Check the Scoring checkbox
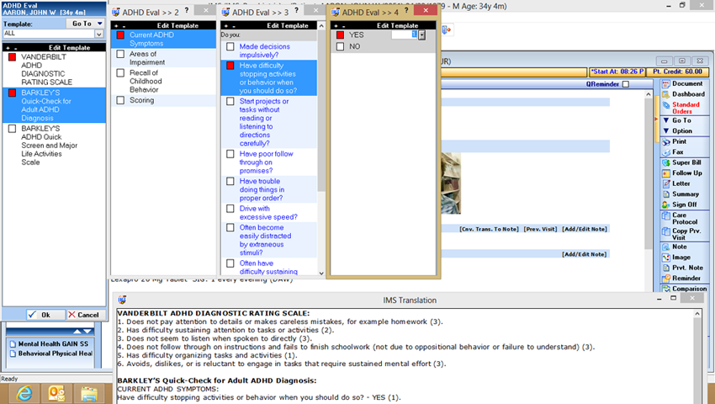Screen dimensions: 715x404 tap(120, 100)
